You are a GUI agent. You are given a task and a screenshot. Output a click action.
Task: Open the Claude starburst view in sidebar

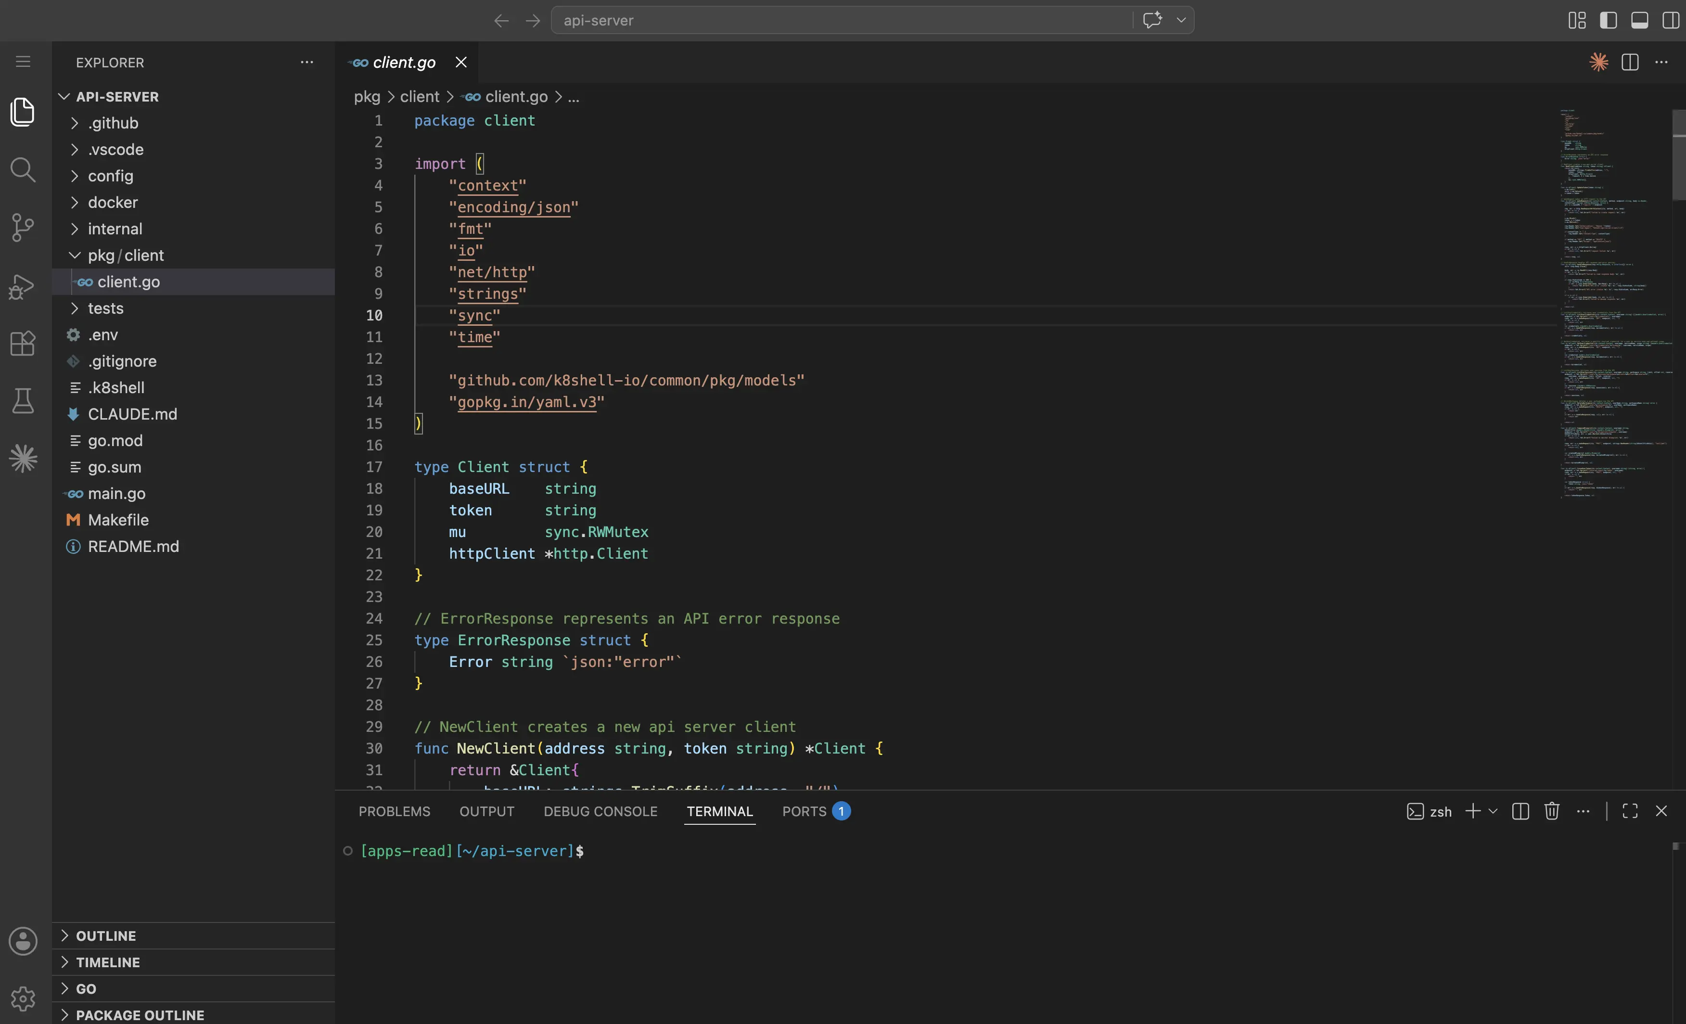[x=23, y=459]
